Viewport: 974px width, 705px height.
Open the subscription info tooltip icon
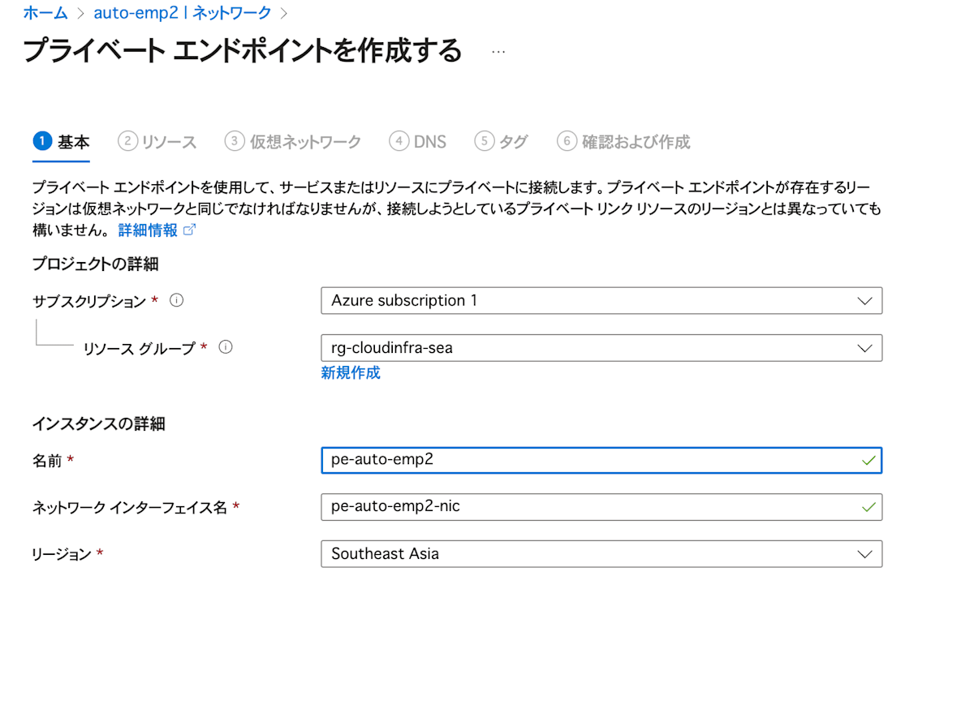coord(176,299)
